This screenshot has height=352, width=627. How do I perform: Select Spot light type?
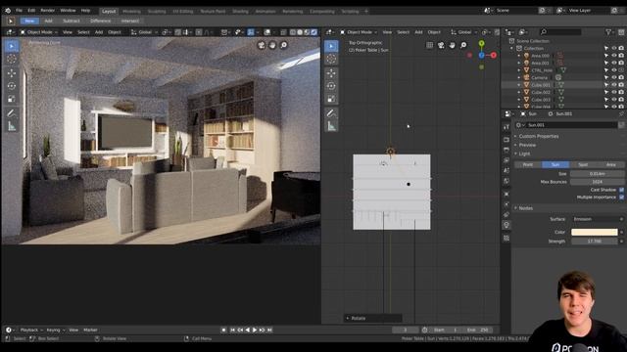pos(583,164)
